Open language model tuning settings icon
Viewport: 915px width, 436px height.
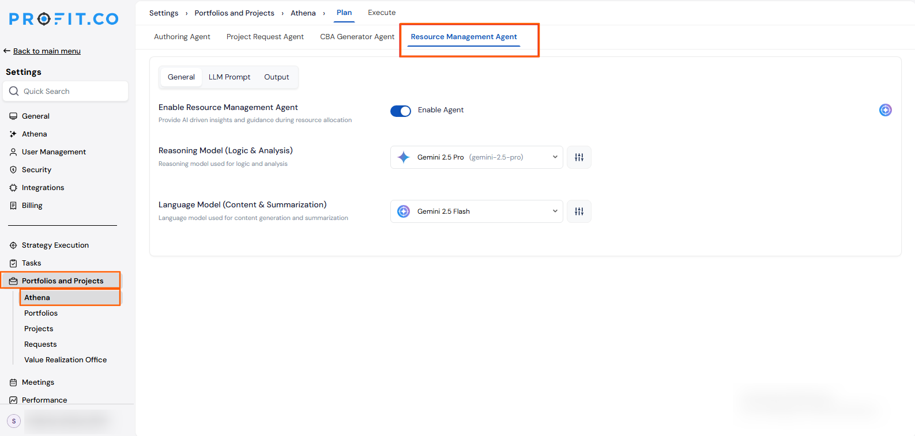point(579,211)
